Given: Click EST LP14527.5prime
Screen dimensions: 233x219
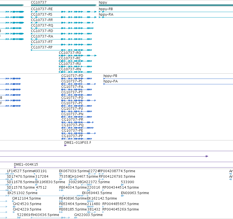Looking at the screenshot, I should tap(21, 171).
